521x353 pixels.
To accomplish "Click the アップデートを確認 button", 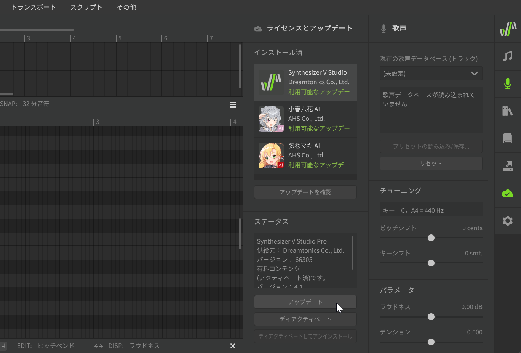I will pos(305,192).
